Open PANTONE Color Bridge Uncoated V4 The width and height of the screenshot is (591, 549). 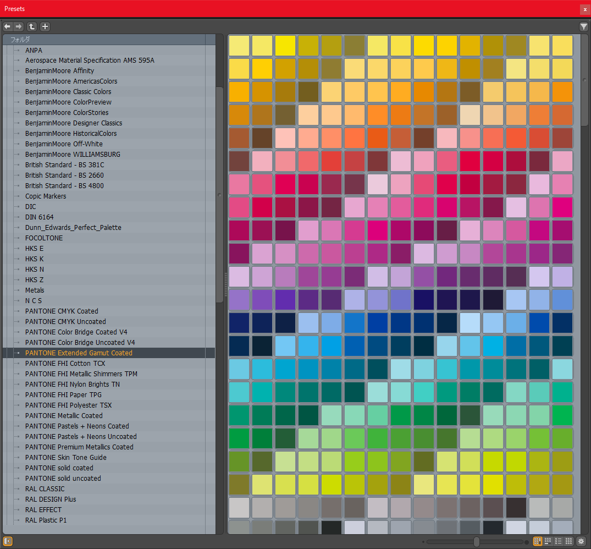pyautogui.click(x=80, y=342)
